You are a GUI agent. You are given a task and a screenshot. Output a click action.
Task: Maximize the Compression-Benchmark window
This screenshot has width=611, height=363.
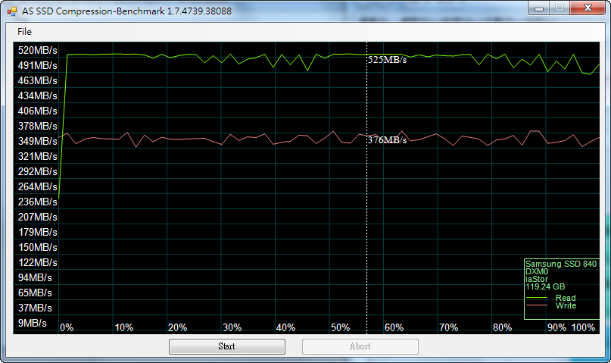560,8
